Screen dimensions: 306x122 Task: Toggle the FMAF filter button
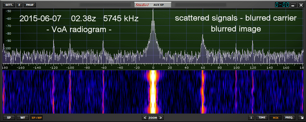click(29, 5)
